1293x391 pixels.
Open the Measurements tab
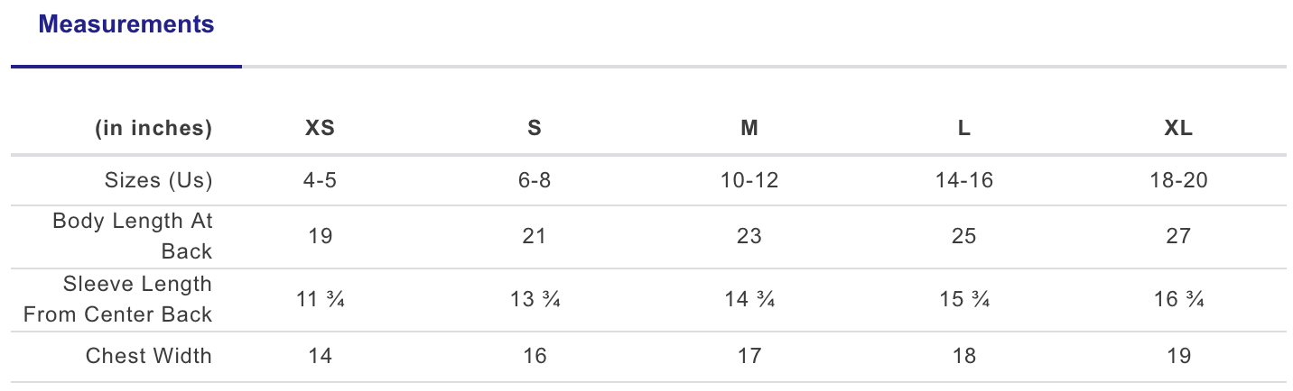point(126,24)
